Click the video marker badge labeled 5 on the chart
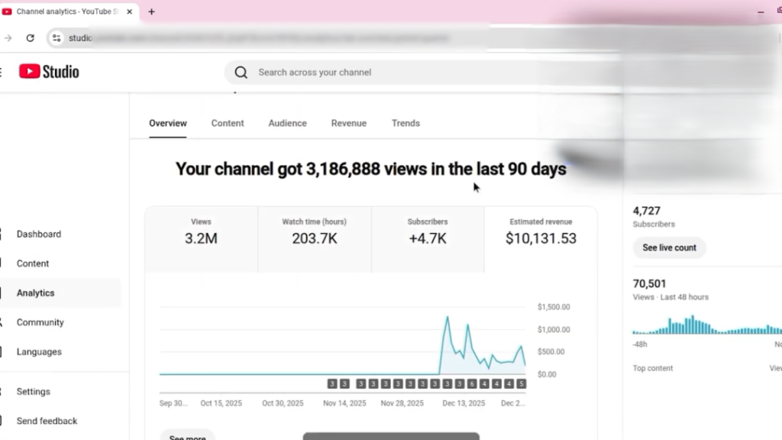The height and width of the screenshot is (440, 782). tap(522, 383)
